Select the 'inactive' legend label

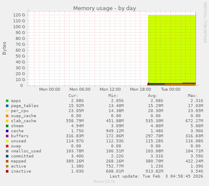pos(21,171)
